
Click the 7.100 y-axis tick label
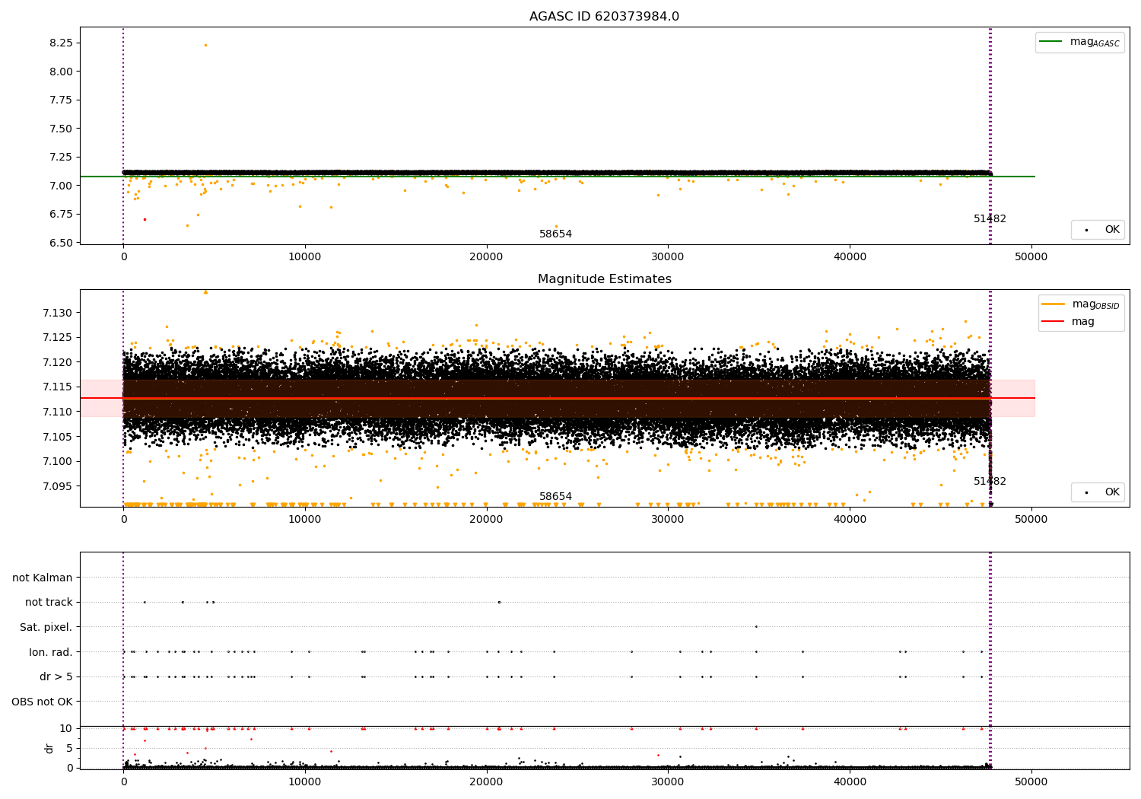pos(57,461)
